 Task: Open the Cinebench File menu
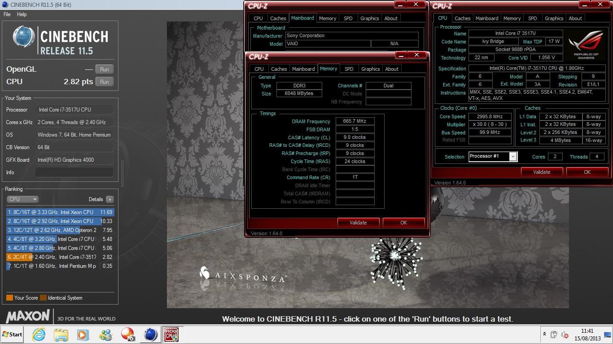pos(7,14)
